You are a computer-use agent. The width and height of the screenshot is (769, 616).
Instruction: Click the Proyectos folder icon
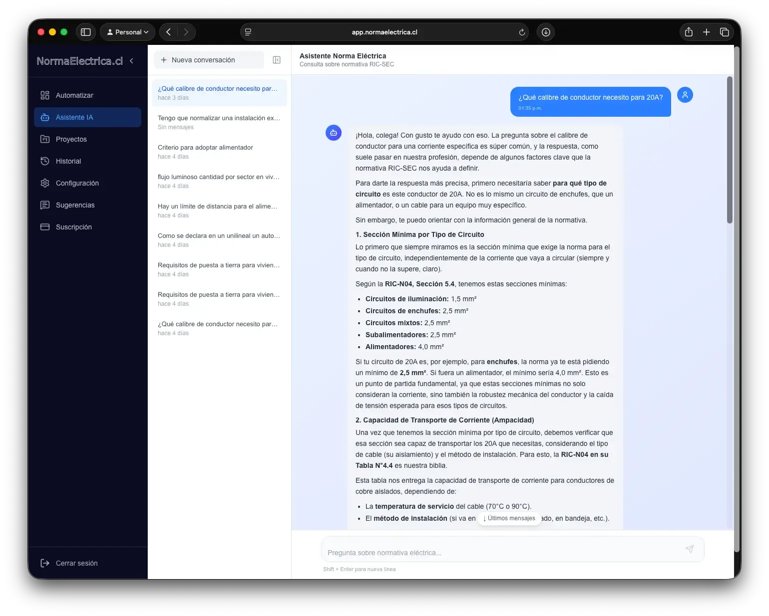point(45,139)
